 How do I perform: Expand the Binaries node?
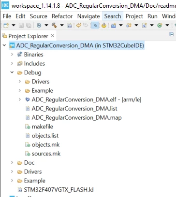[12, 55]
